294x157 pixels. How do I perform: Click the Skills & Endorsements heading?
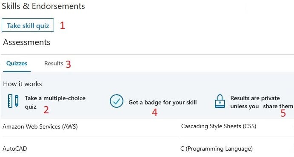click(43, 6)
